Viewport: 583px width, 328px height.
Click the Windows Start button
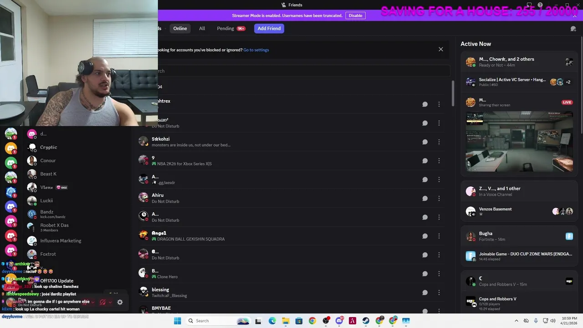pyautogui.click(x=178, y=321)
